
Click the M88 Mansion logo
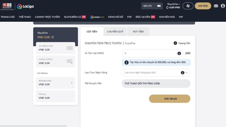pyautogui.click(x=7, y=6)
